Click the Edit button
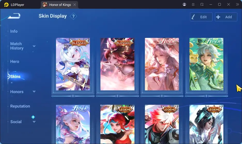 (x=201, y=17)
